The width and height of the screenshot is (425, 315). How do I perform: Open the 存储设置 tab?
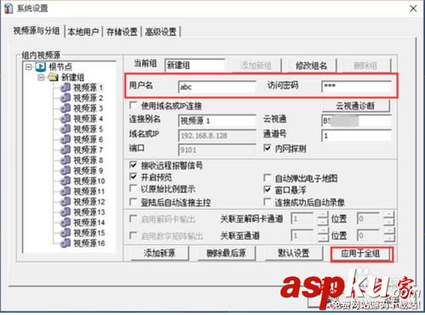pos(122,31)
